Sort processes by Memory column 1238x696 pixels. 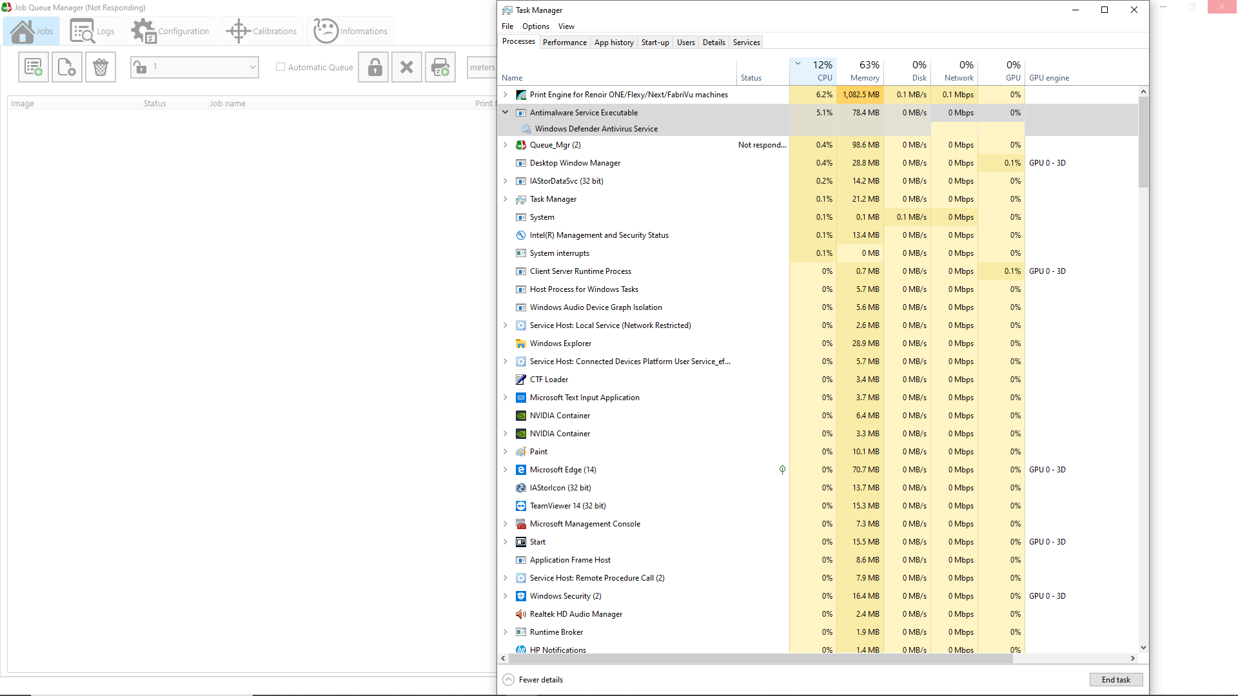[860, 71]
